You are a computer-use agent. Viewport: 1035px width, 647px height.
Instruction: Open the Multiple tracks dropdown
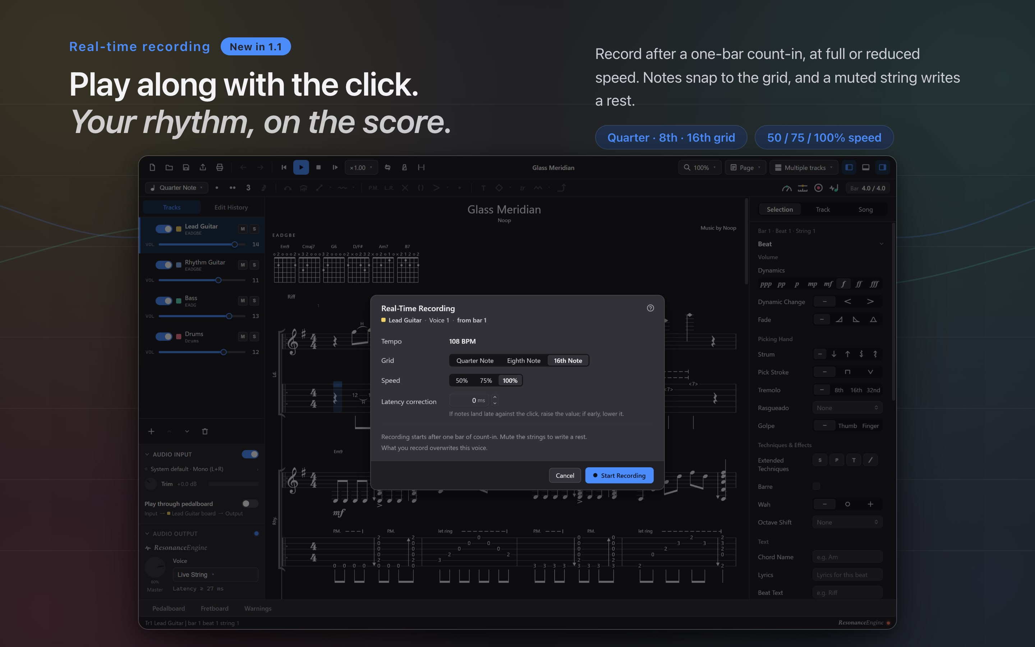tap(804, 167)
